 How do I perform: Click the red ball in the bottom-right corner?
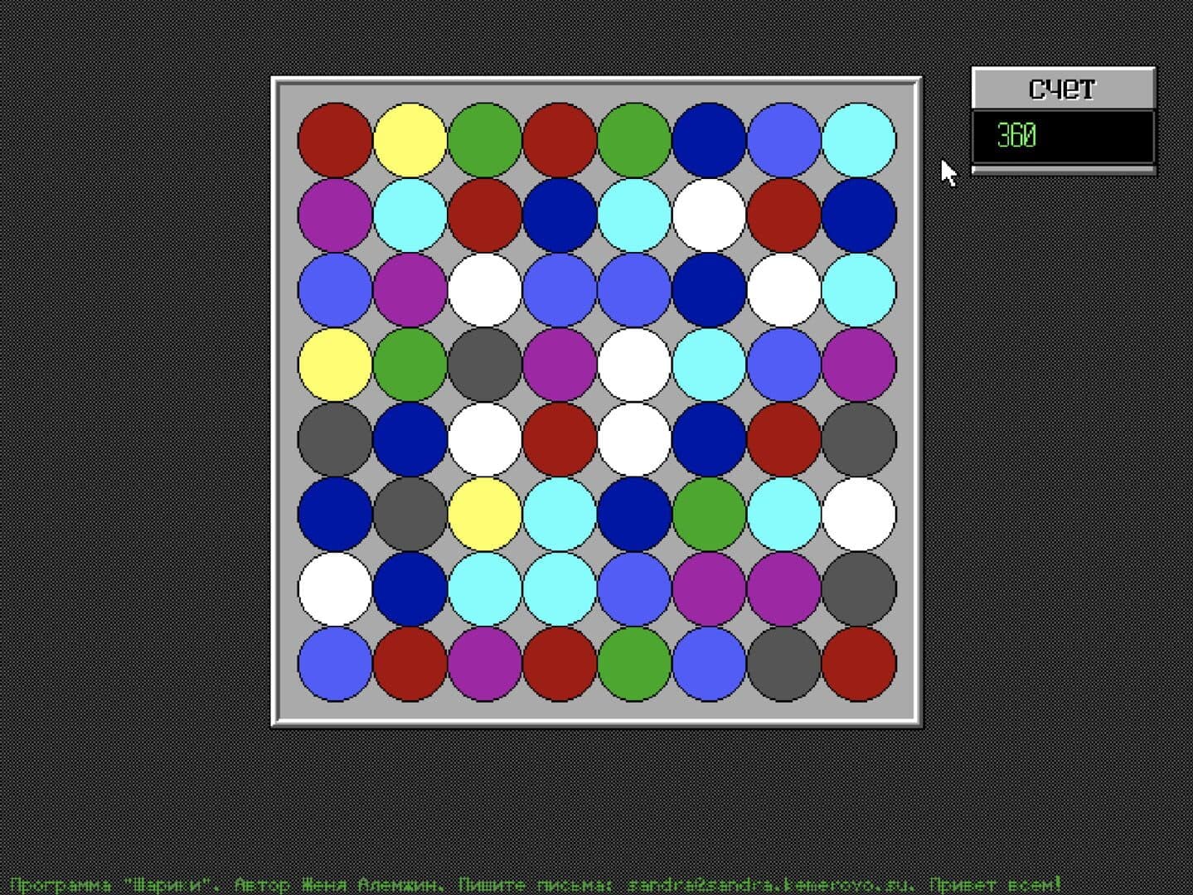859,663
